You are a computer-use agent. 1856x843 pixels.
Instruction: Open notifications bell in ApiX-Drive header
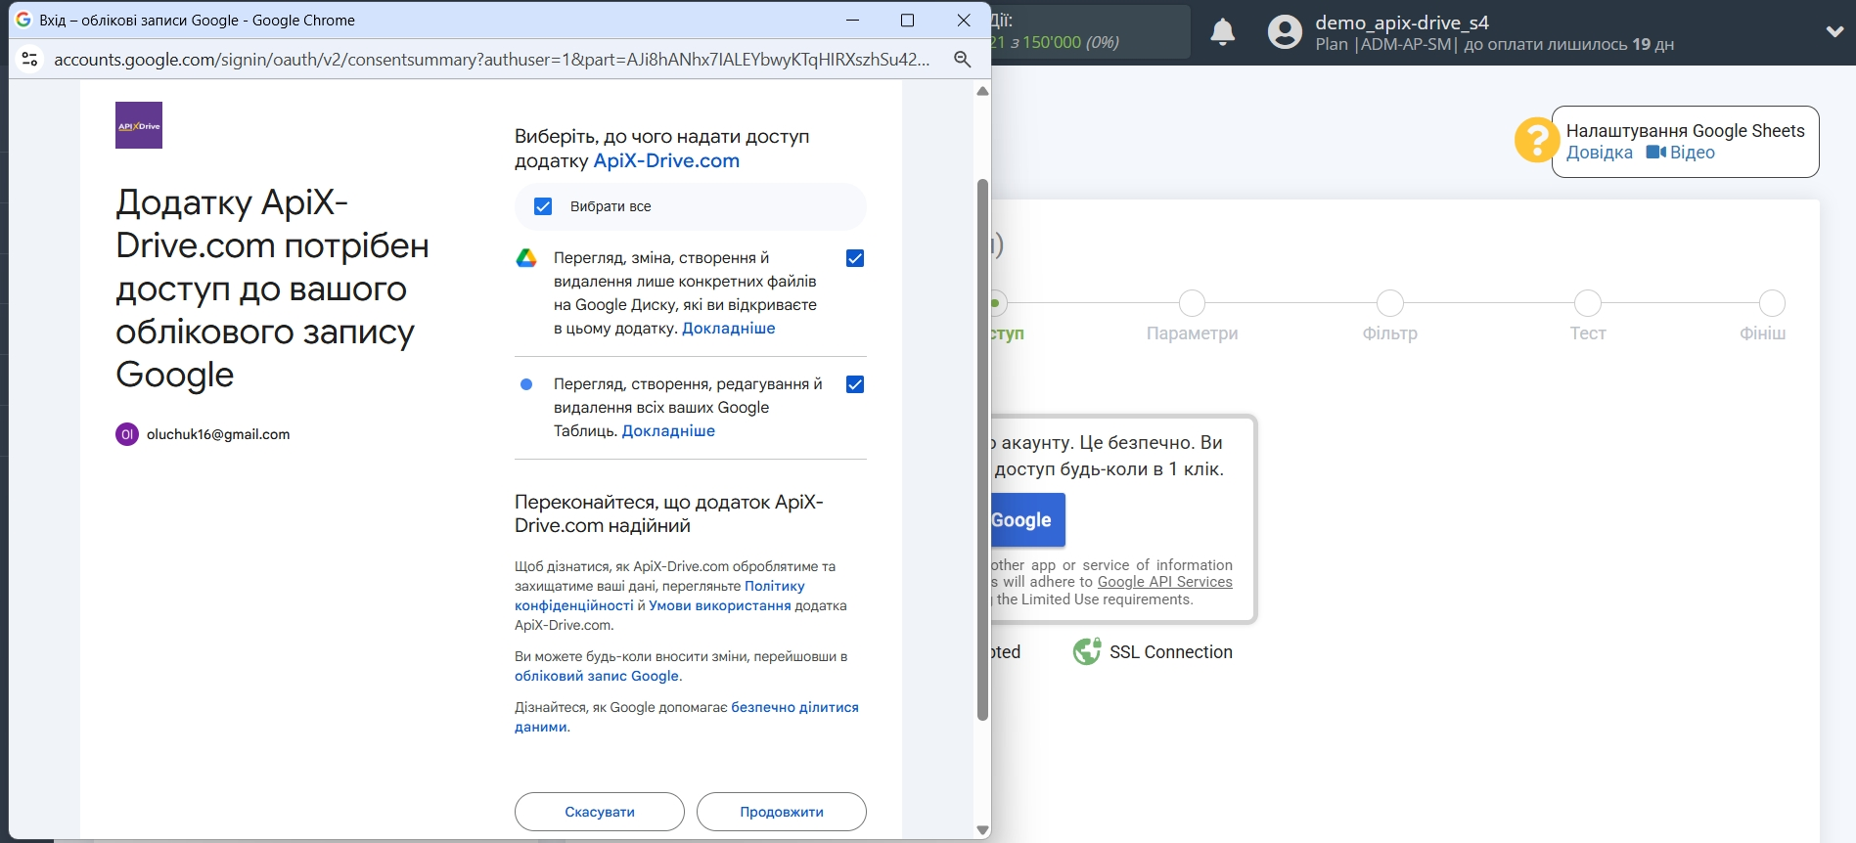point(1223,32)
